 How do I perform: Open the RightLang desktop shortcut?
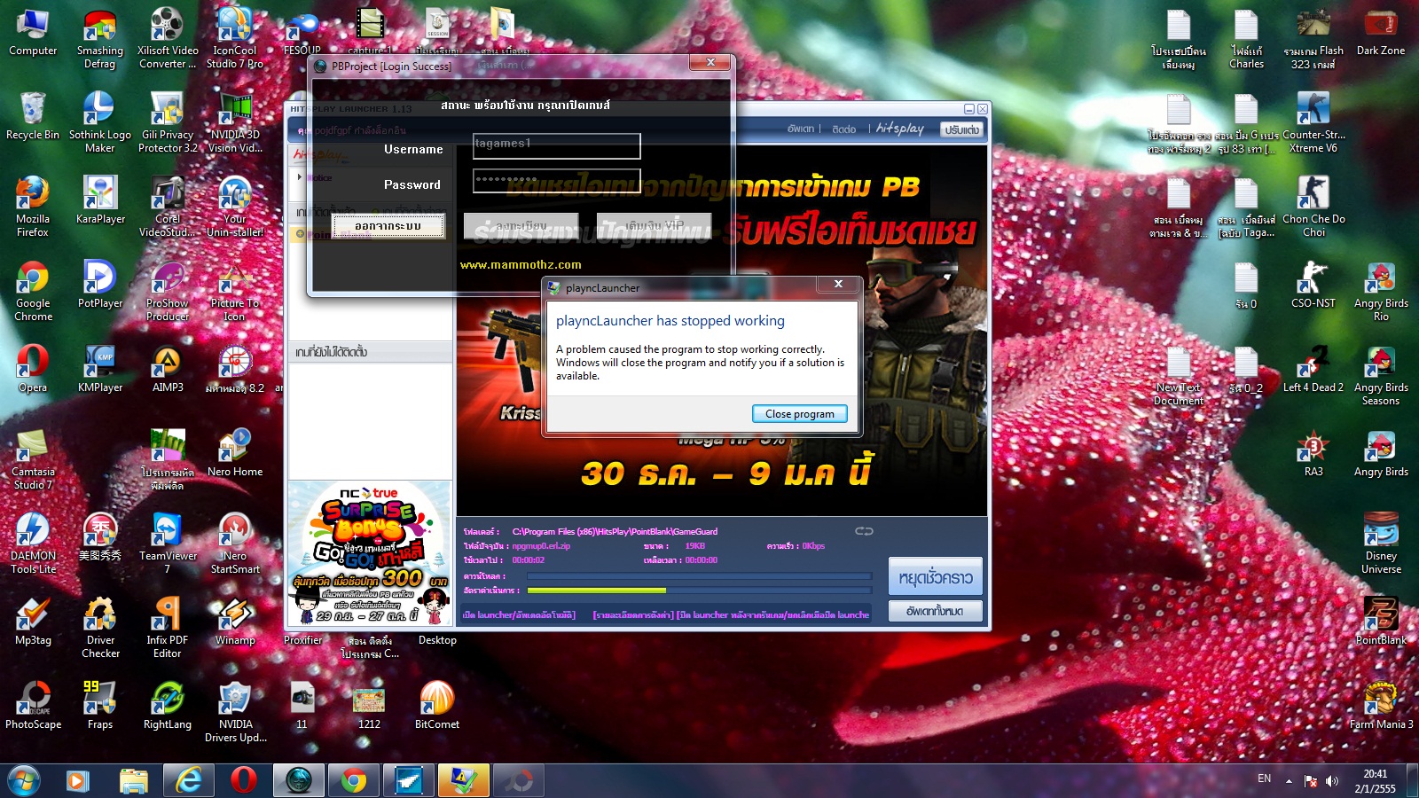pyautogui.click(x=168, y=706)
